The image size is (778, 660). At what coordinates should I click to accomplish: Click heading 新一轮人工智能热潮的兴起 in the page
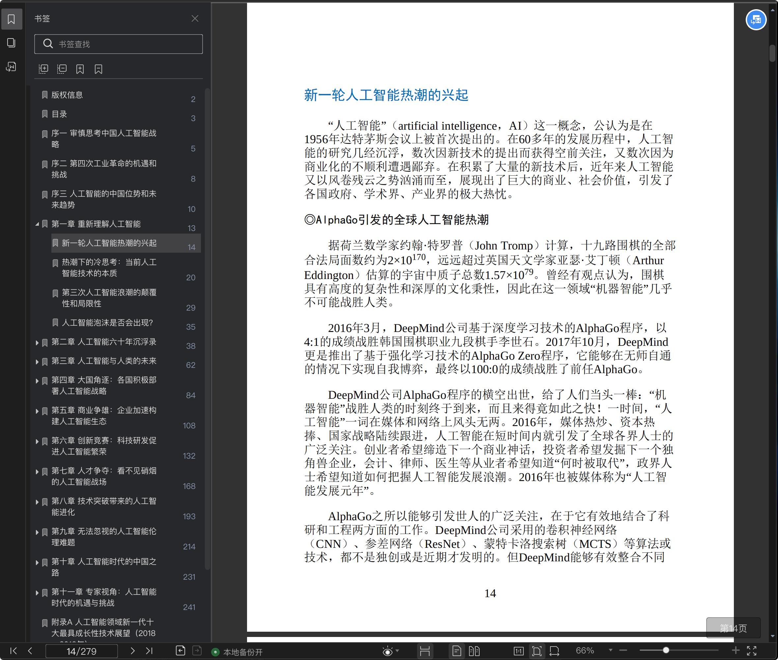click(386, 95)
